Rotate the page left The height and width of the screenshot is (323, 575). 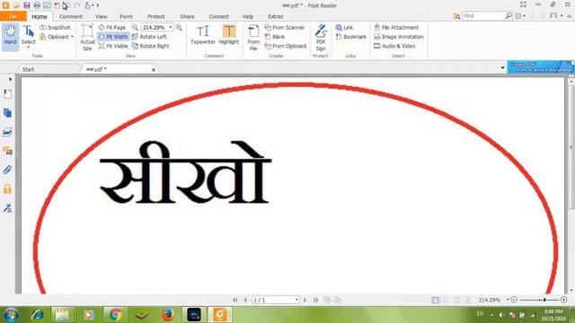coord(149,37)
